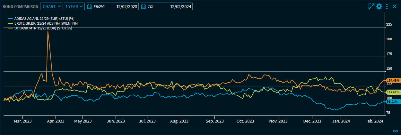This screenshot has width=401, height=135.
Task: Open the CHART view dropdown
Action: point(51,6)
